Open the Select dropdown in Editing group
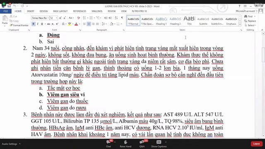This screenshot has height=149, width=265. (250, 25)
